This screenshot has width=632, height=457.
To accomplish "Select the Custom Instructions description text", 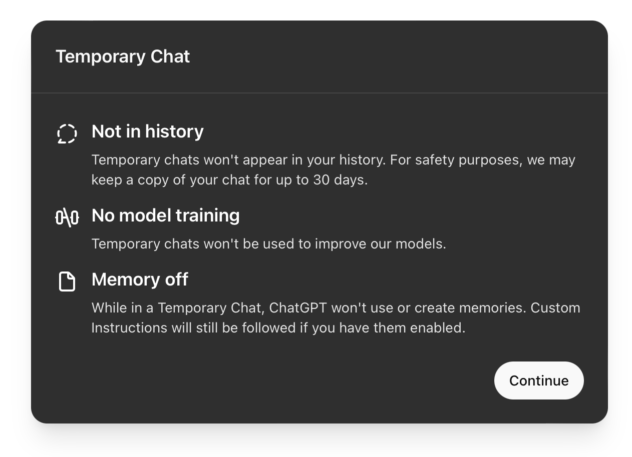I will click(x=336, y=317).
